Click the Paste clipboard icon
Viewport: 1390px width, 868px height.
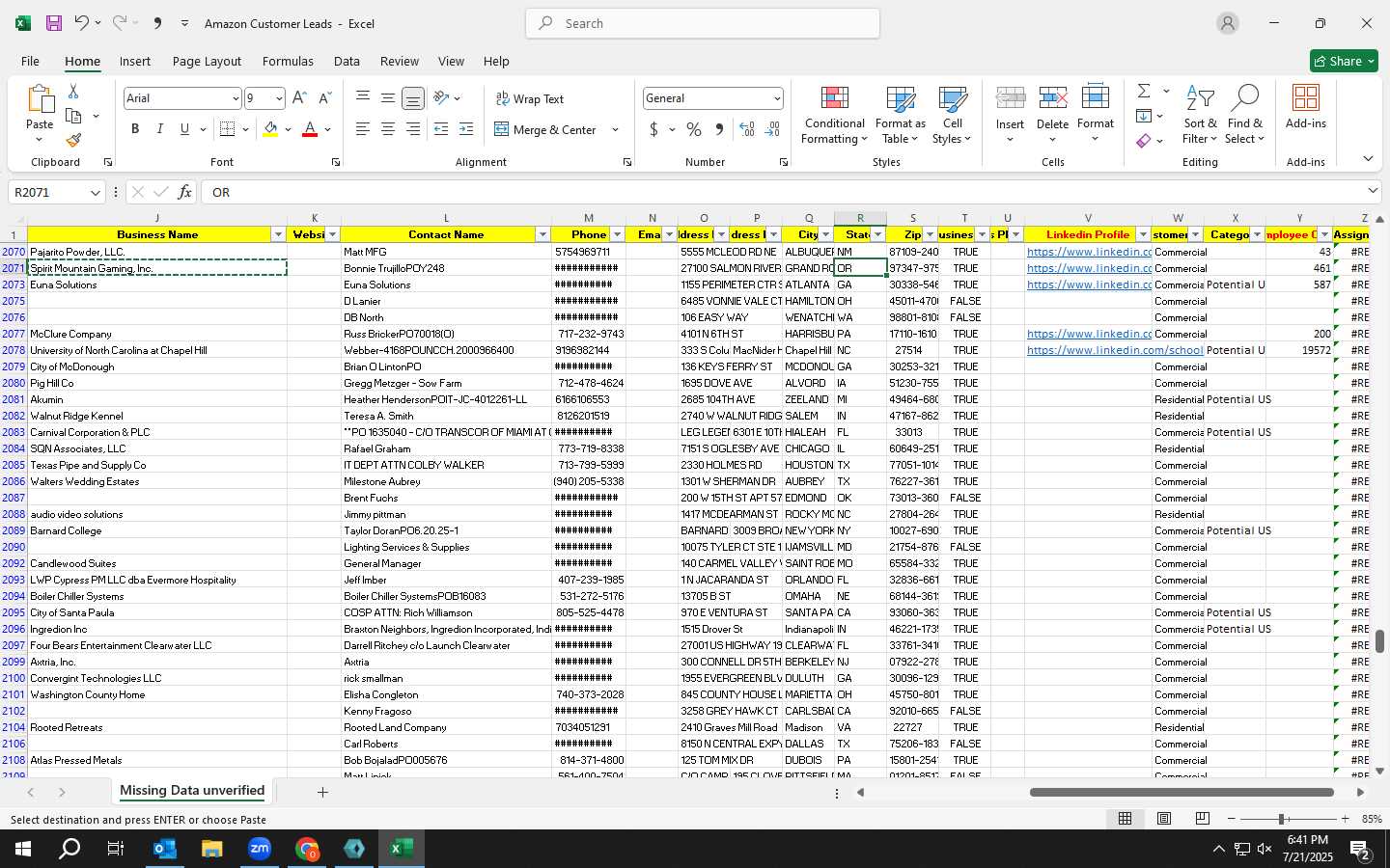tap(40, 100)
